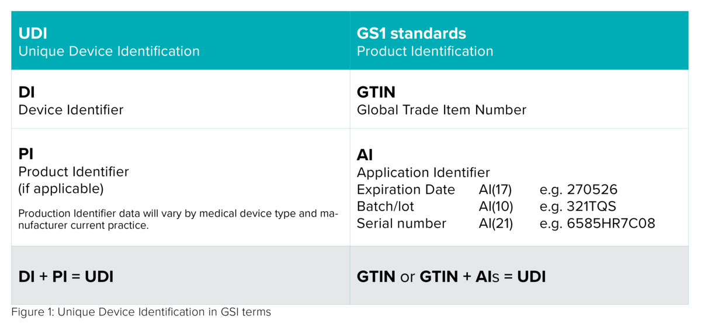Select the 'Application Identifier' text
The image size is (701, 327).
point(424,172)
